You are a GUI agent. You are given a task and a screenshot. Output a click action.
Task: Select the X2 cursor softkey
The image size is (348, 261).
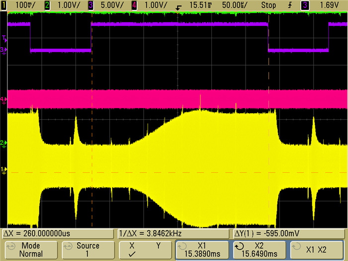(259, 250)
